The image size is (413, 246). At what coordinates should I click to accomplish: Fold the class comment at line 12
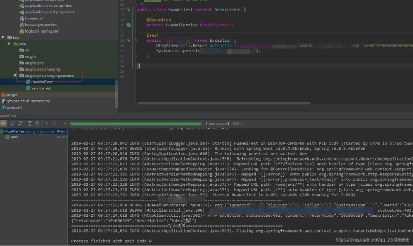coord(135,4)
